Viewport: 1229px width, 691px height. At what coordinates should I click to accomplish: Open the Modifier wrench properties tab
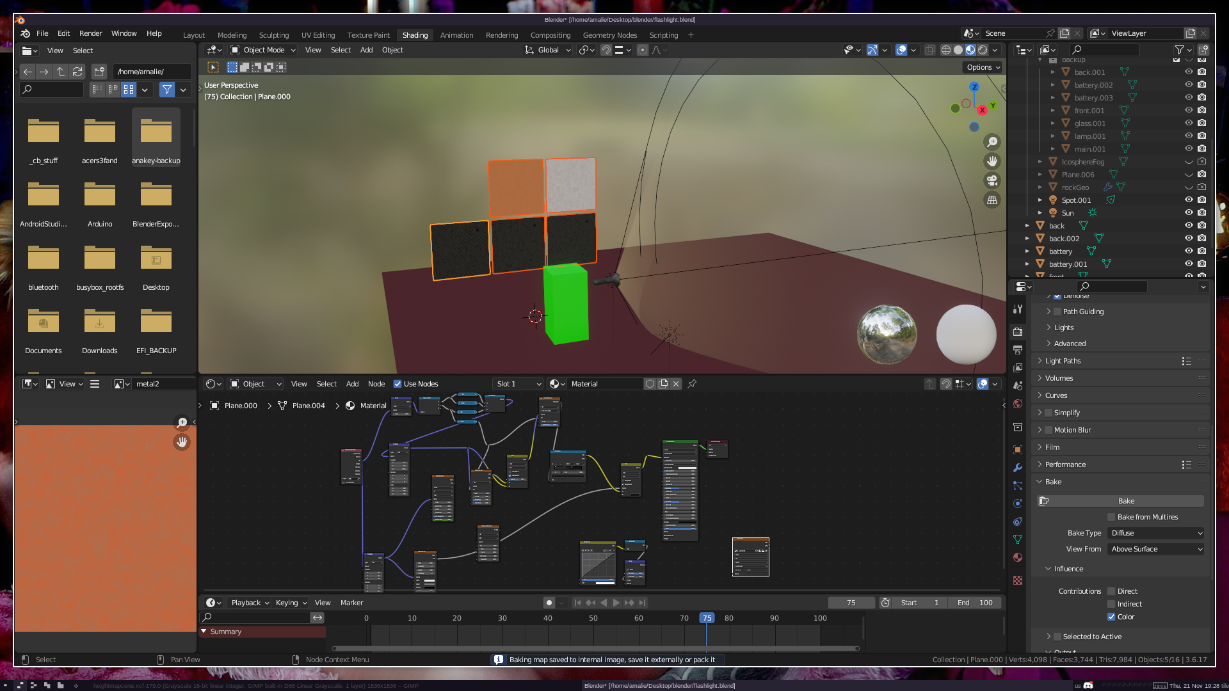[x=1018, y=468]
